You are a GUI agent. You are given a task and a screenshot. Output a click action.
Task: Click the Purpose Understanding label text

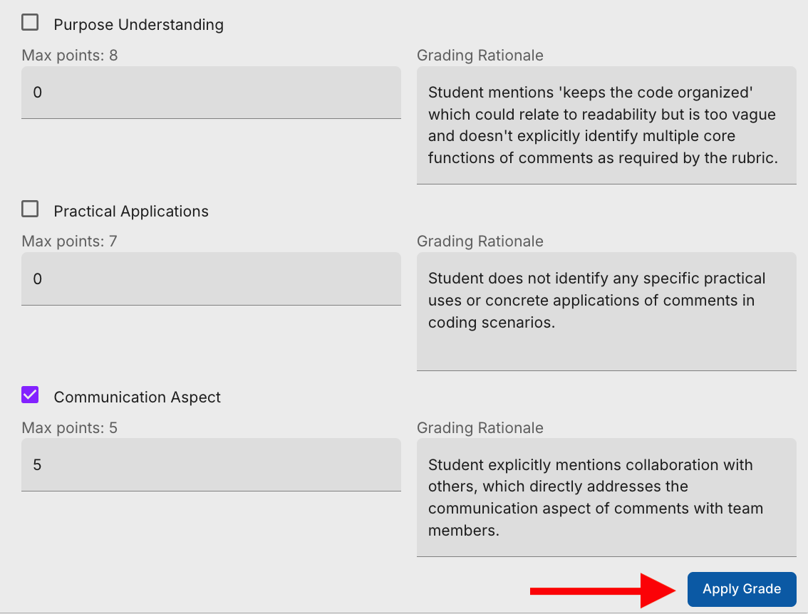[x=138, y=25]
